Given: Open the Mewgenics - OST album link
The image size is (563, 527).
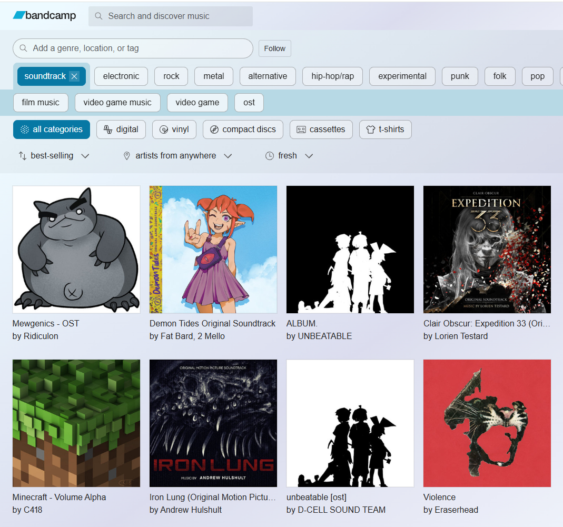Looking at the screenshot, I should point(46,323).
